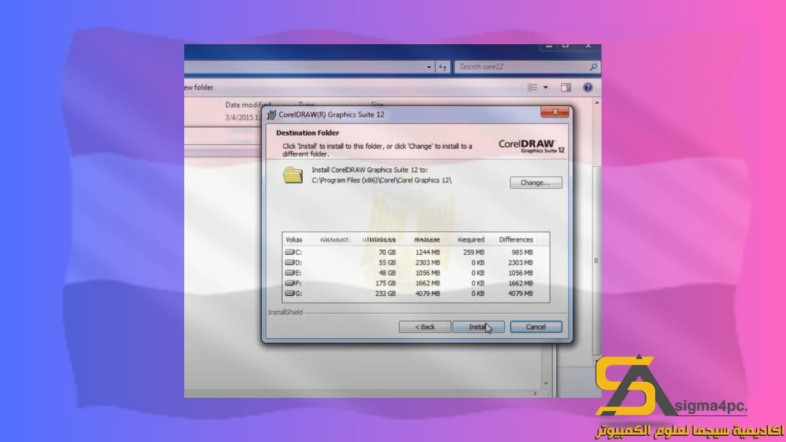This screenshot has height=442, width=786.
Task: Select the G: drive volume row
Action: point(416,293)
